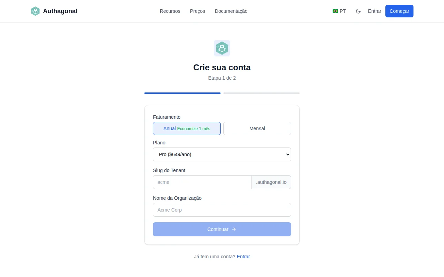Focus the Slug do Tenant input field
This screenshot has height=277, width=444.
[x=202, y=182]
